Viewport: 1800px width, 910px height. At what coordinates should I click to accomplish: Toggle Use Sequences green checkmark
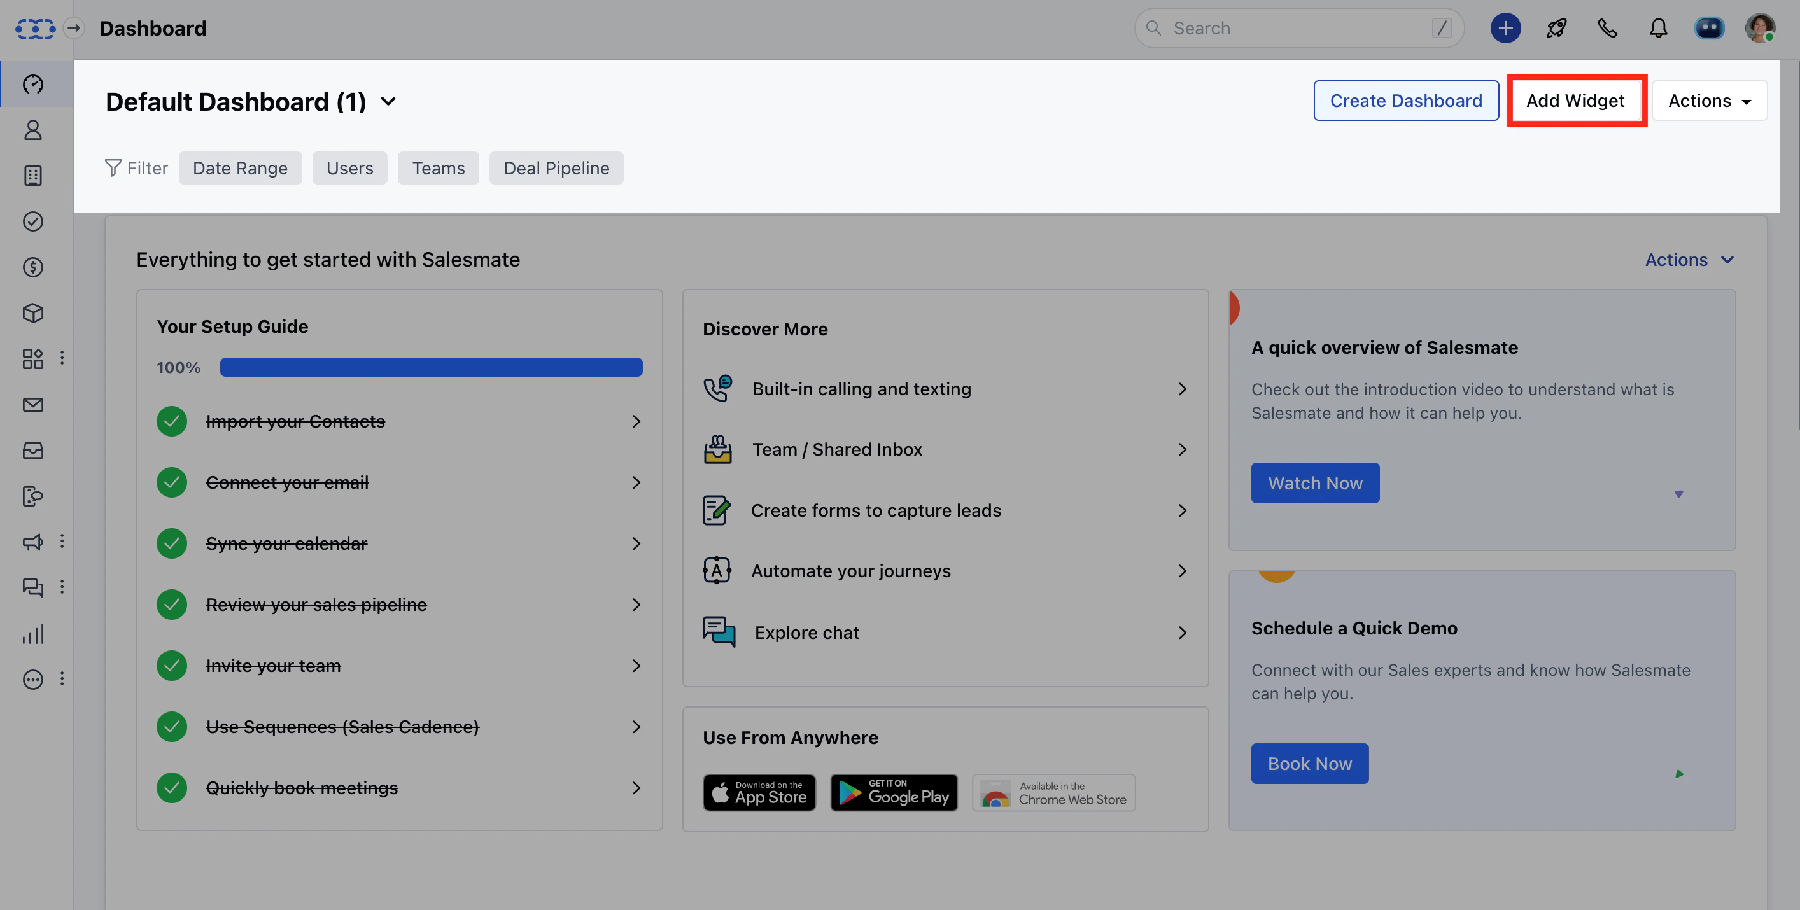click(x=172, y=727)
